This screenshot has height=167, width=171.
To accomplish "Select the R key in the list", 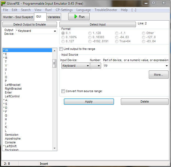I will [27, 58].
